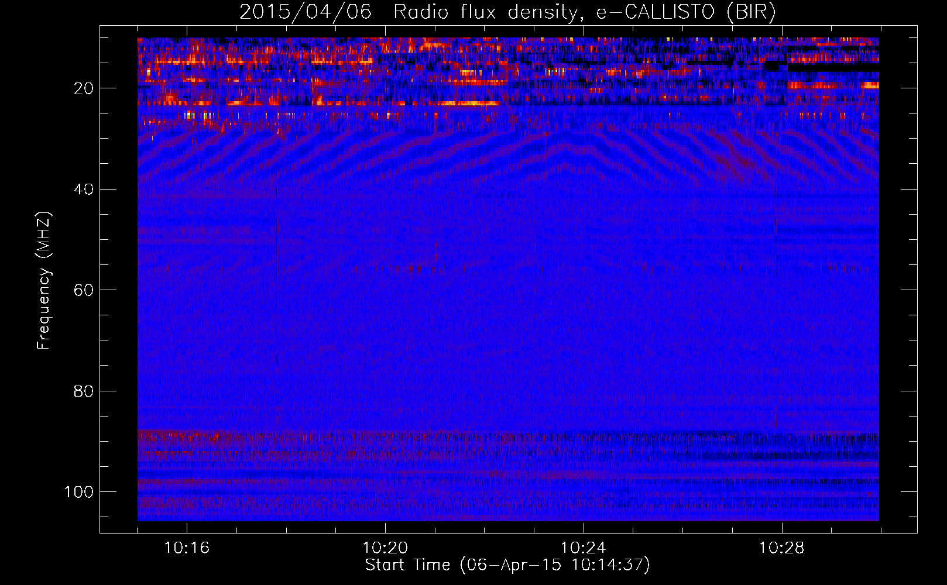Click the plot title text e-CALLISTO (BIR)
Viewport: 947px width, 585px height.
(686, 12)
